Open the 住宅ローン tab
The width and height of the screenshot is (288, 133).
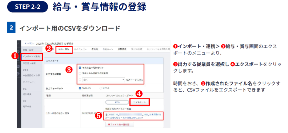point(108,49)
